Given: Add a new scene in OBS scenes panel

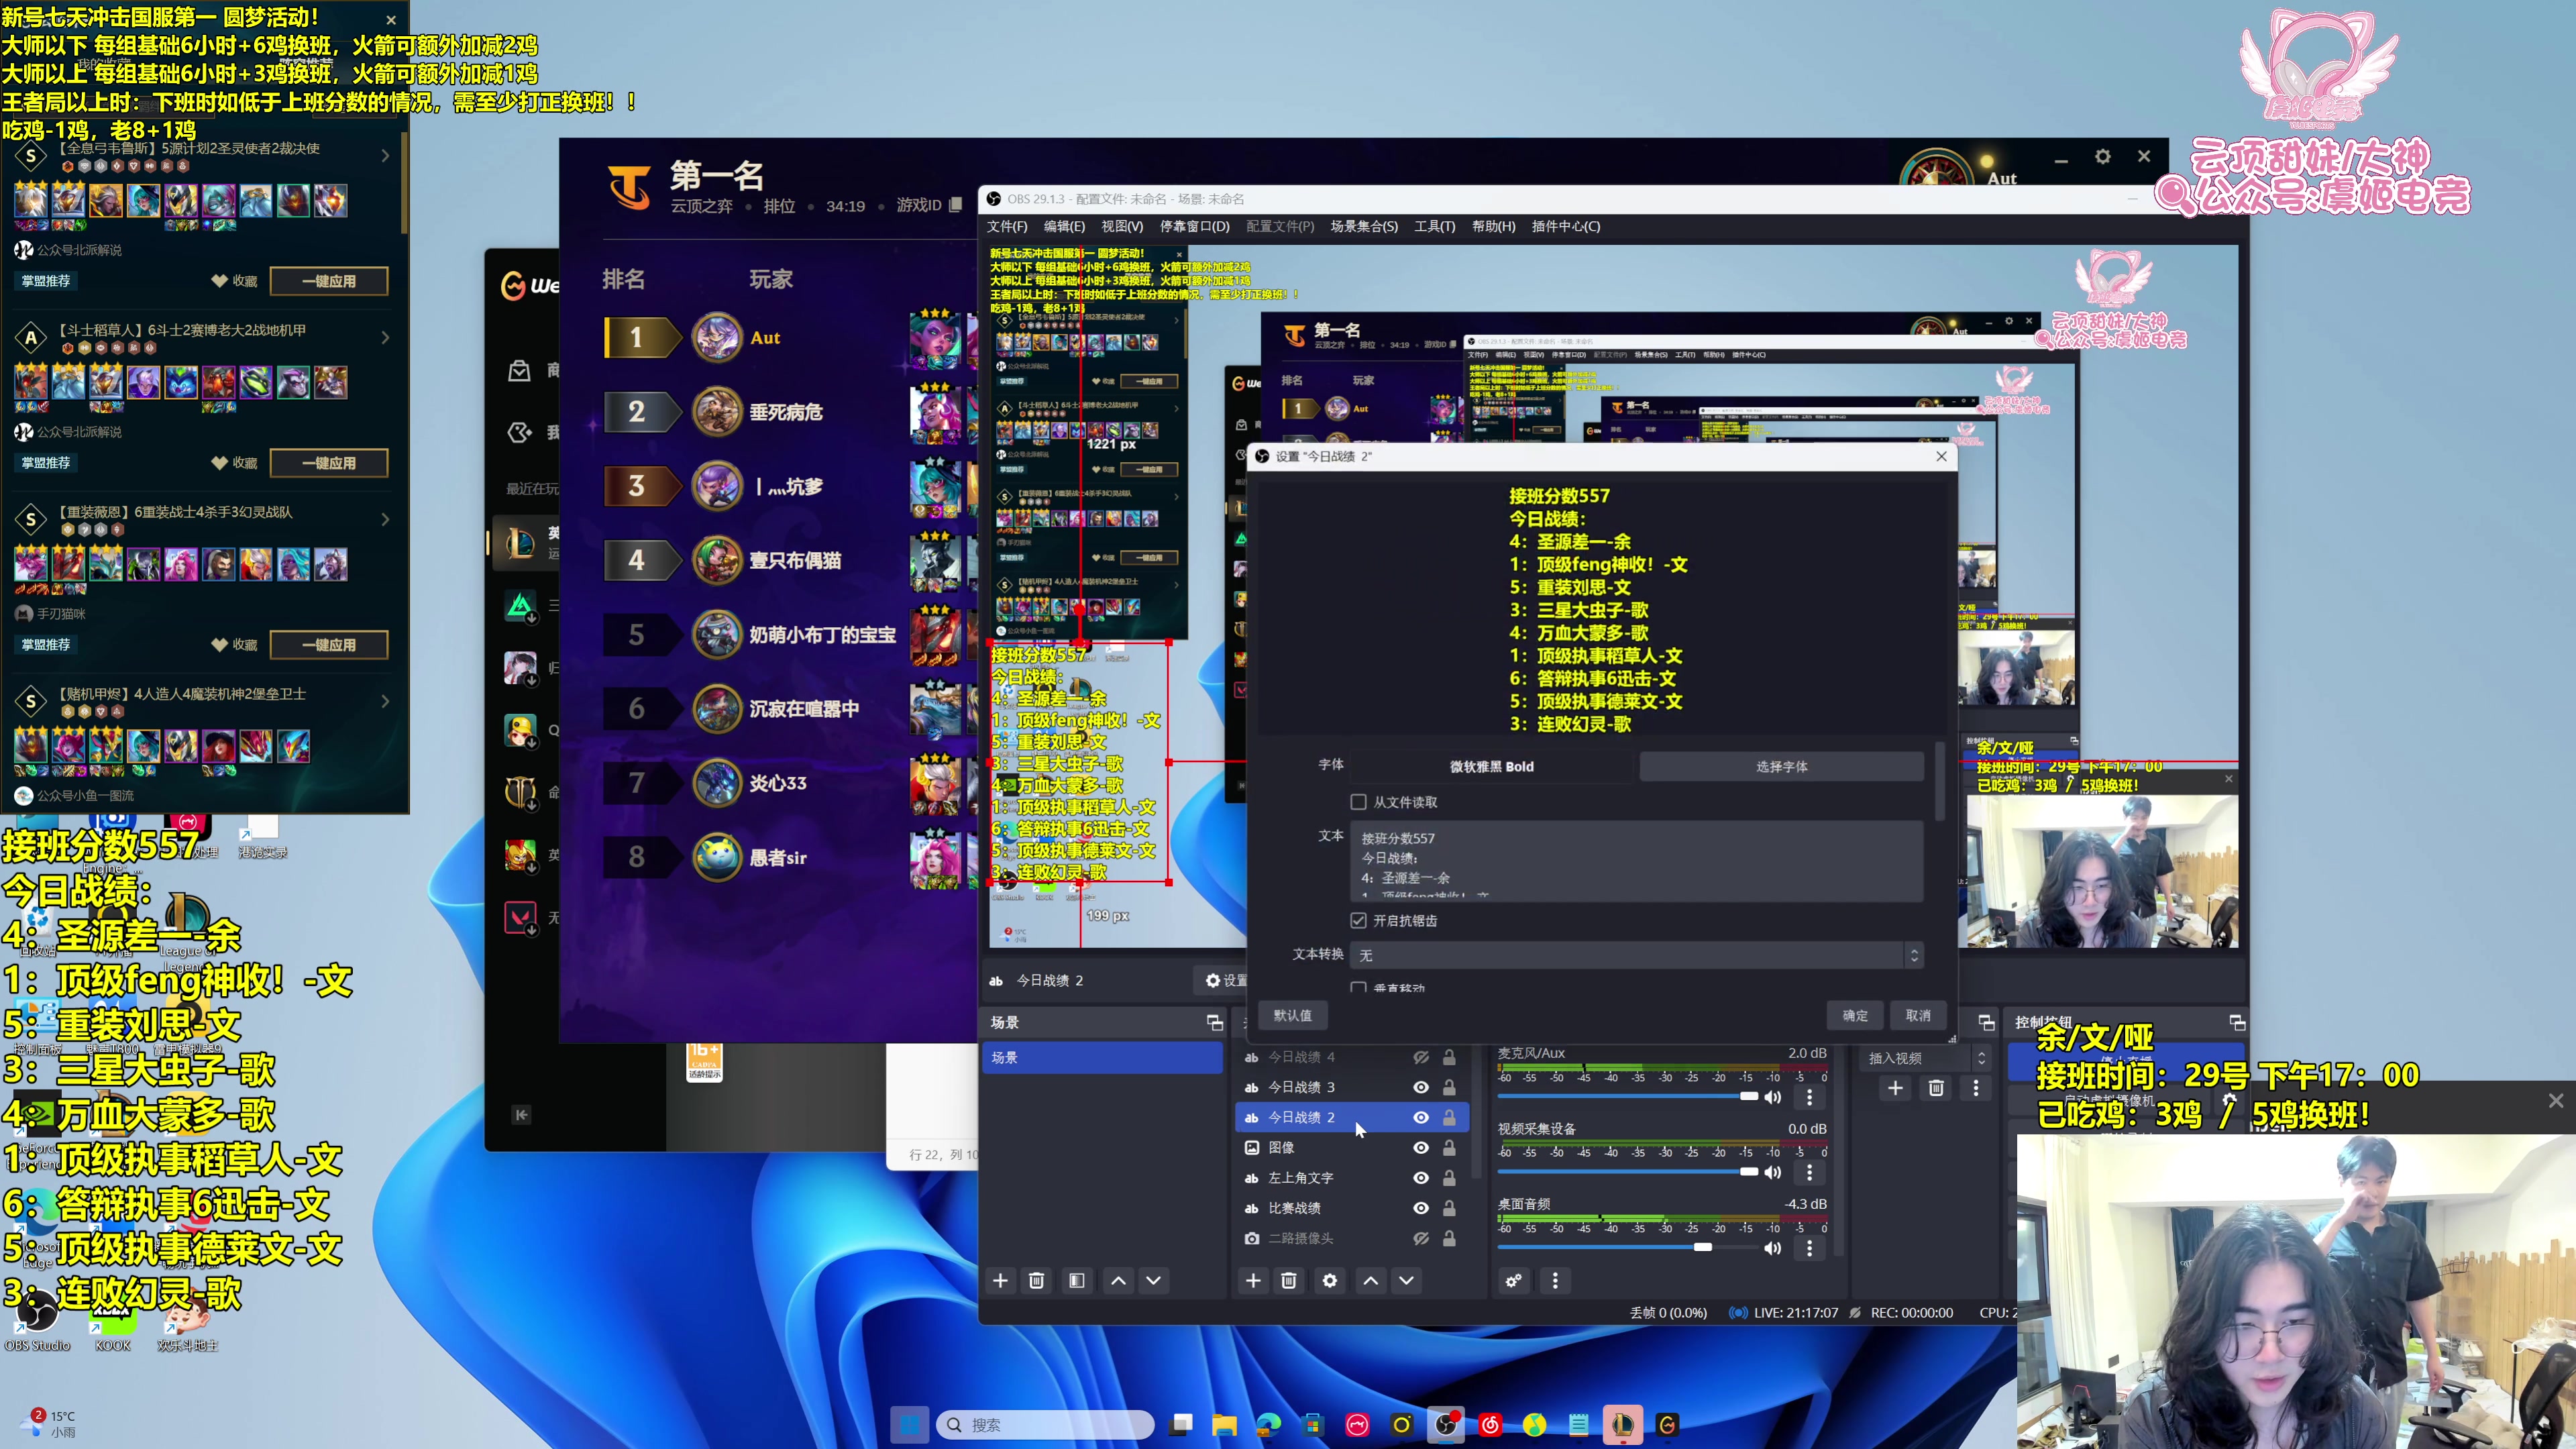Looking at the screenshot, I should 1000,1280.
